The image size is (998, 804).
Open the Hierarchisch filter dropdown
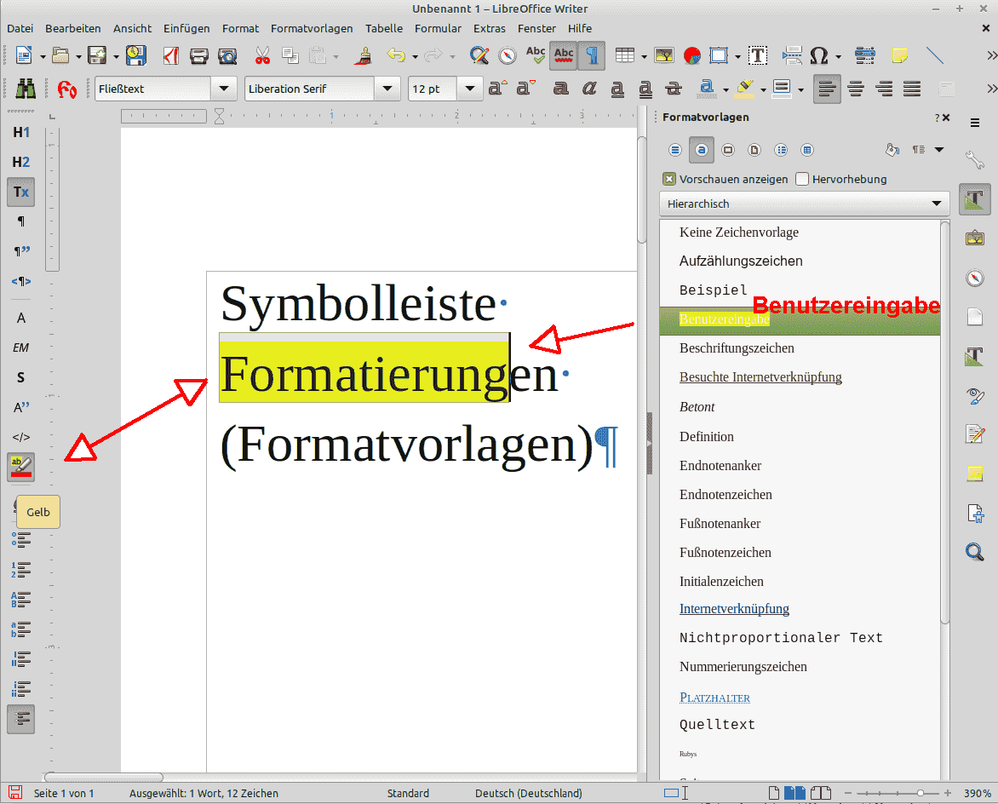click(805, 204)
